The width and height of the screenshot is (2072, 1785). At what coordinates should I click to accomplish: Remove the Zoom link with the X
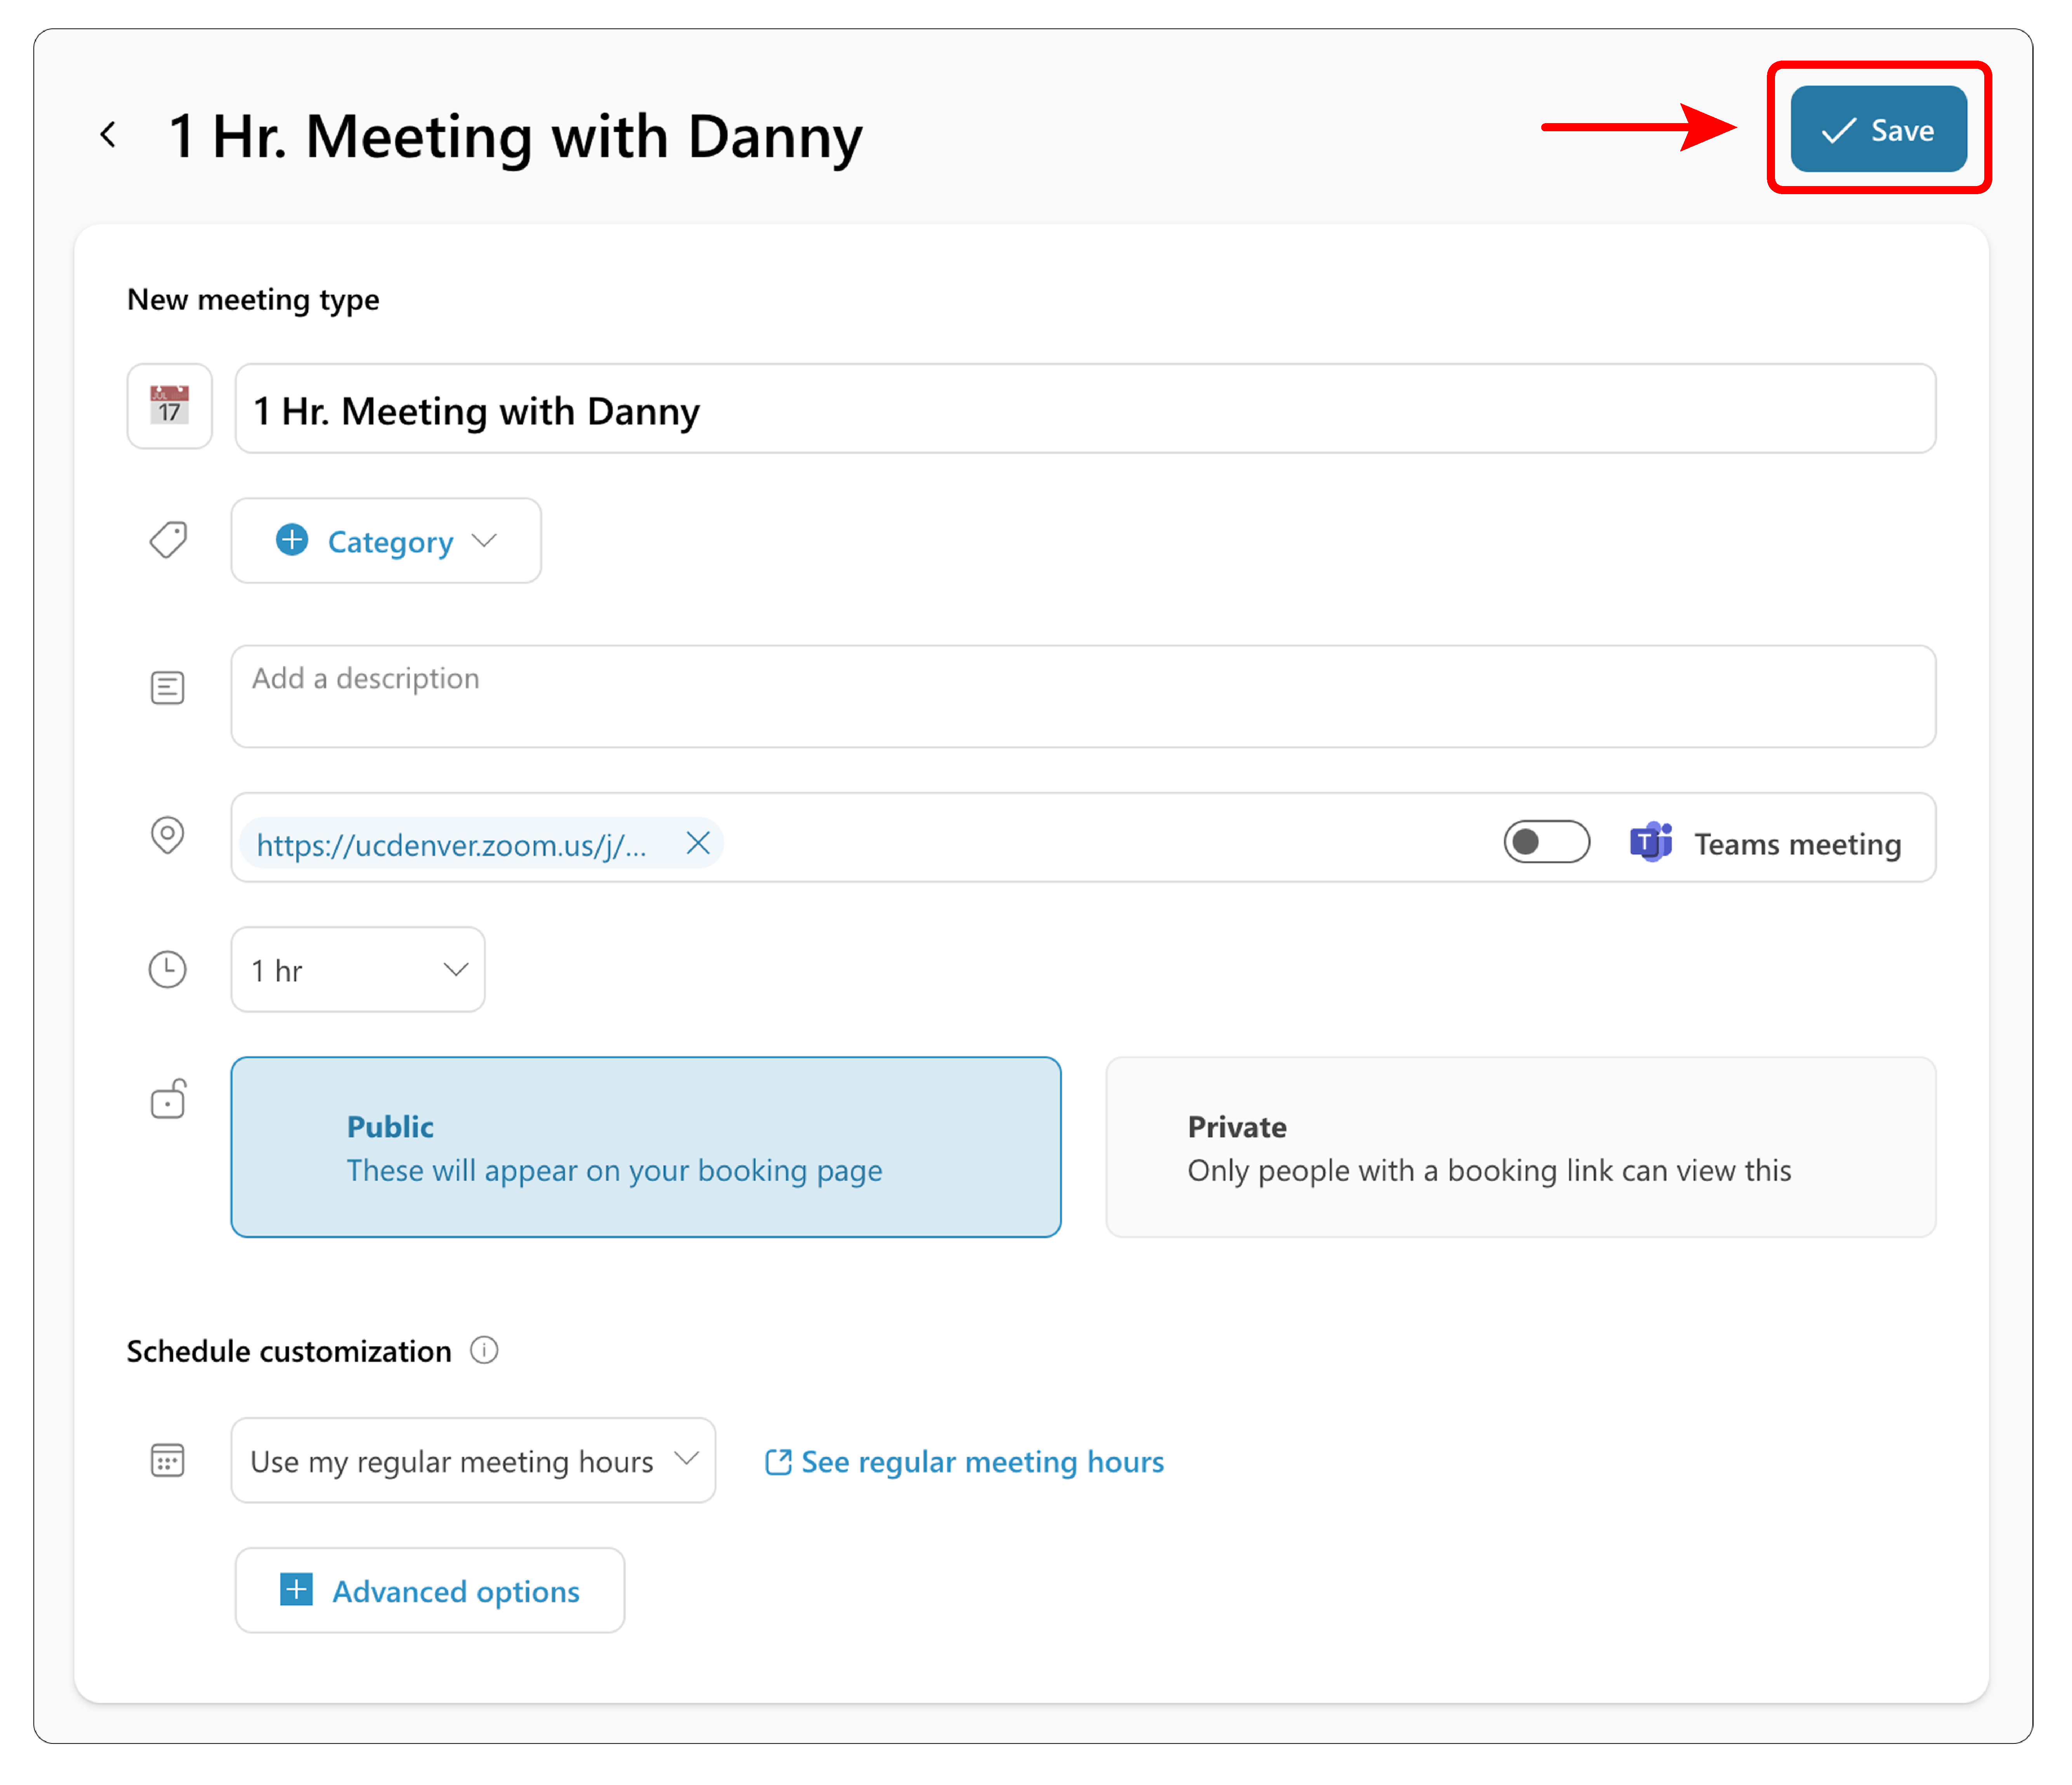click(698, 844)
